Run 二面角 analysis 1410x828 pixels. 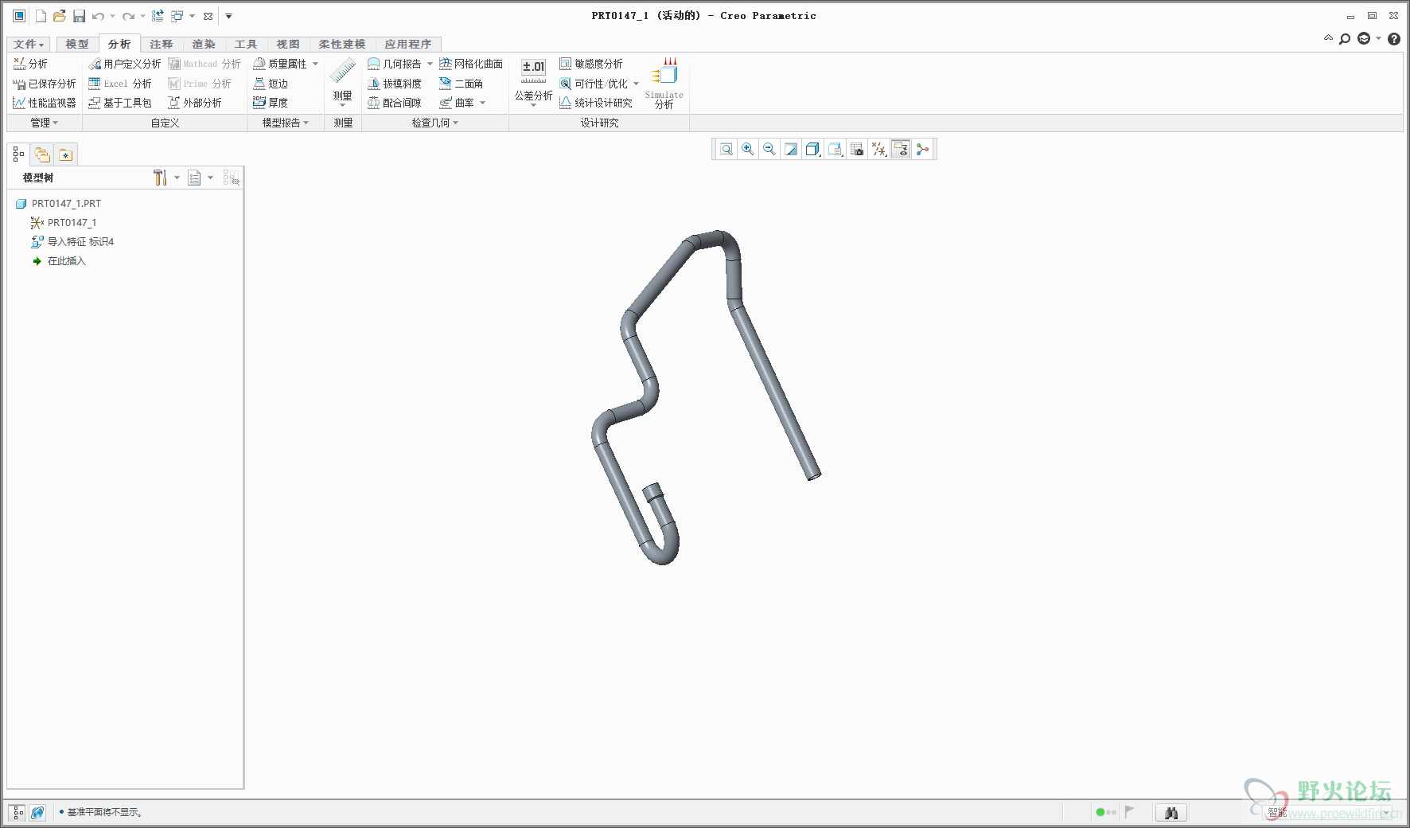click(462, 84)
